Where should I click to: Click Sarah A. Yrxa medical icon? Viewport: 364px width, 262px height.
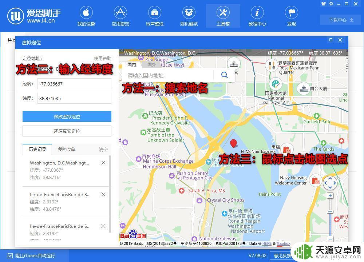click(x=182, y=191)
